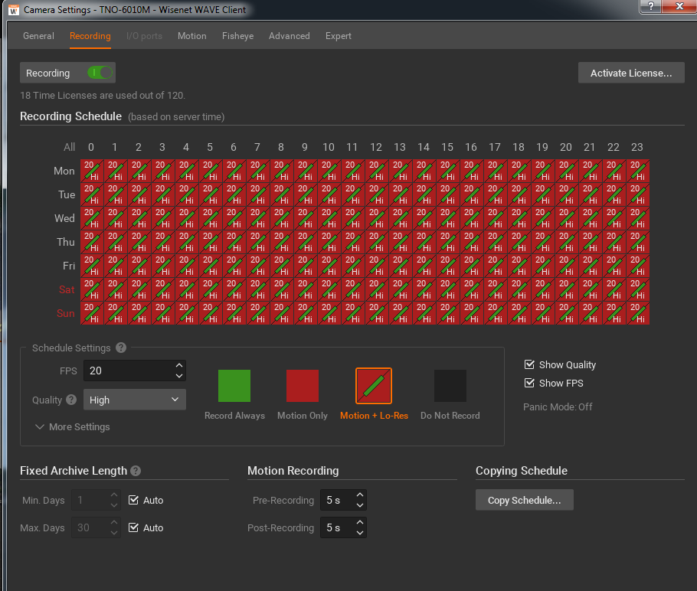
Task: Open the Quality dropdown set to High
Action: click(x=135, y=400)
